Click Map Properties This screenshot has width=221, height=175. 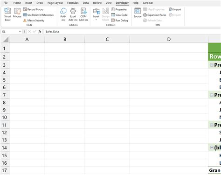tap(154, 9)
